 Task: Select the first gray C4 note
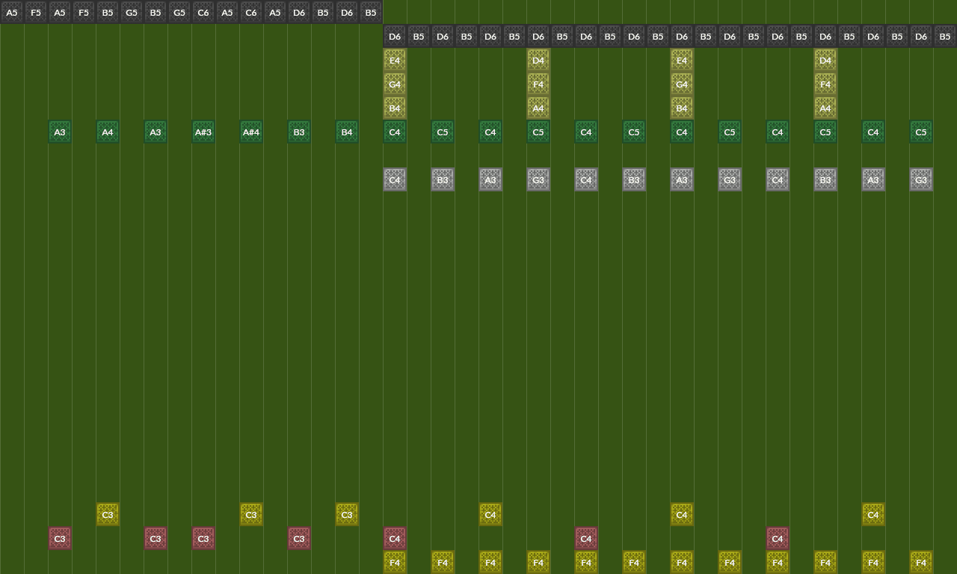tap(395, 179)
